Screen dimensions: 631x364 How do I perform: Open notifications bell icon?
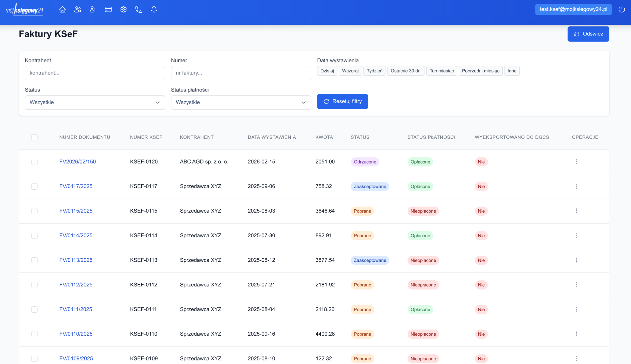(154, 10)
